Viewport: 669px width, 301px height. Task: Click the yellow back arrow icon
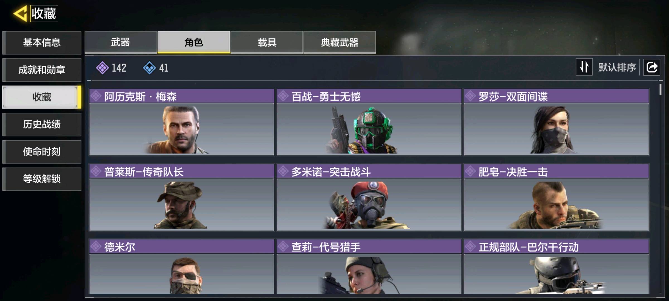pyautogui.click(x=20, y=13)
